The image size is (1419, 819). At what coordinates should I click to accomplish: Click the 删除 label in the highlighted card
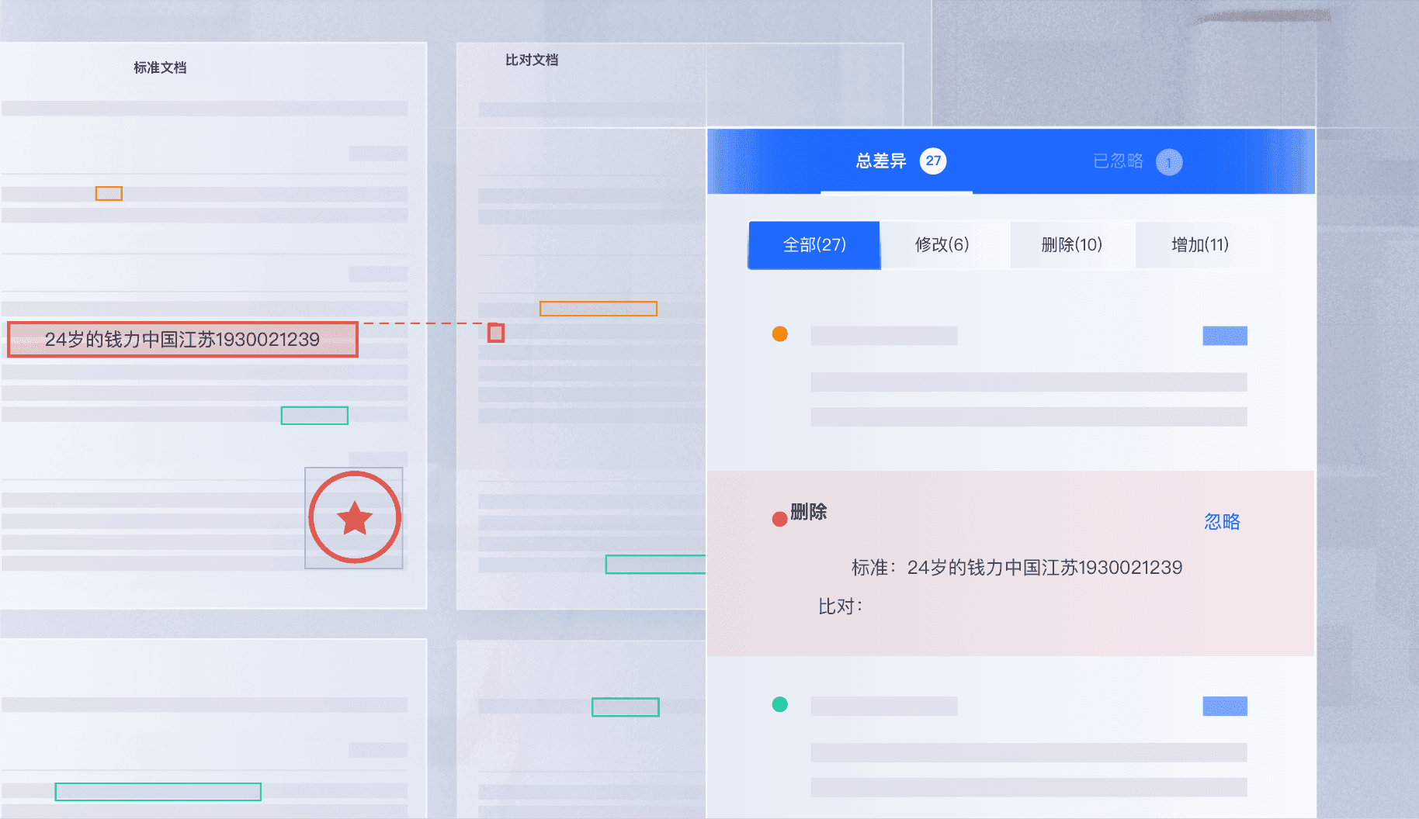pos(808,512)
